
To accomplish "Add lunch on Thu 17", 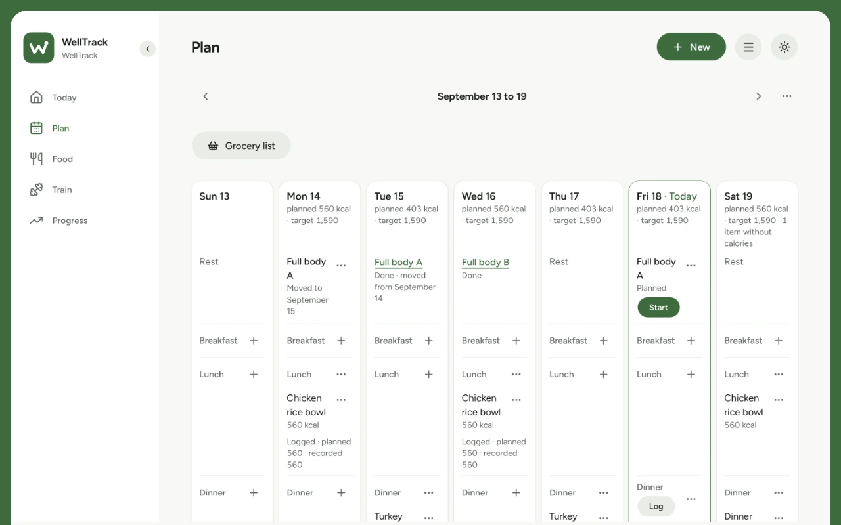I will 603,375.
